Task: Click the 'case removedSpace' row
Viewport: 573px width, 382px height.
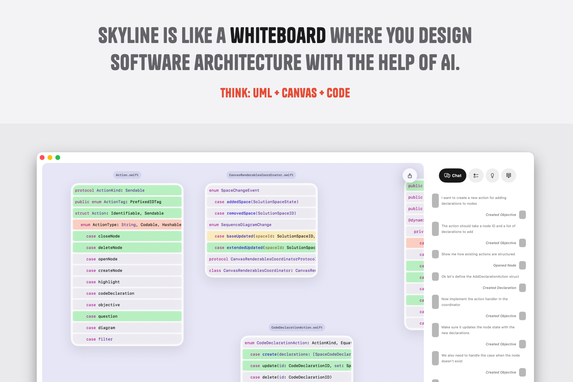Action: (261, 213)
